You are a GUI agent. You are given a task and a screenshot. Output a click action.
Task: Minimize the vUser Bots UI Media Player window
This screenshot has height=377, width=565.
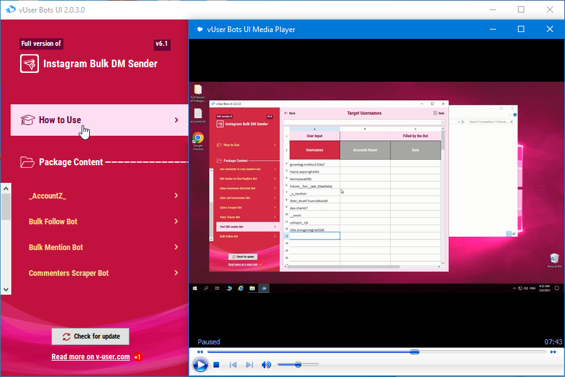click(x=493, y=29)
